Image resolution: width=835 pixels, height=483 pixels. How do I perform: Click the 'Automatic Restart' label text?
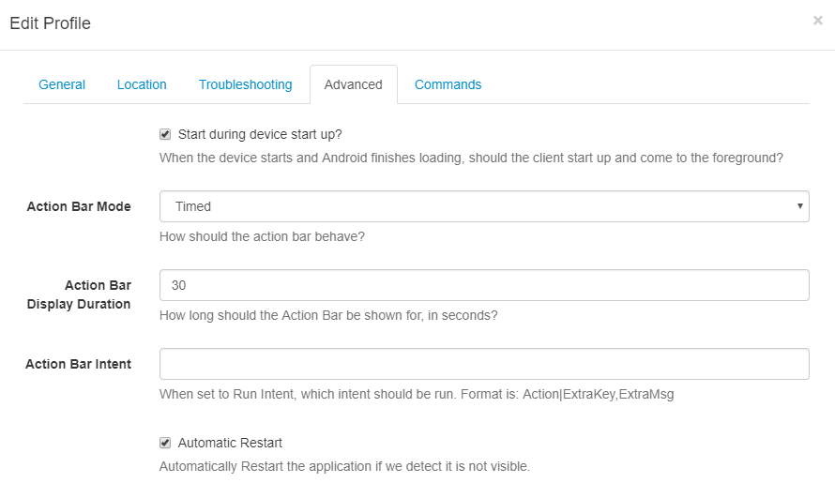tap(230, 443)
